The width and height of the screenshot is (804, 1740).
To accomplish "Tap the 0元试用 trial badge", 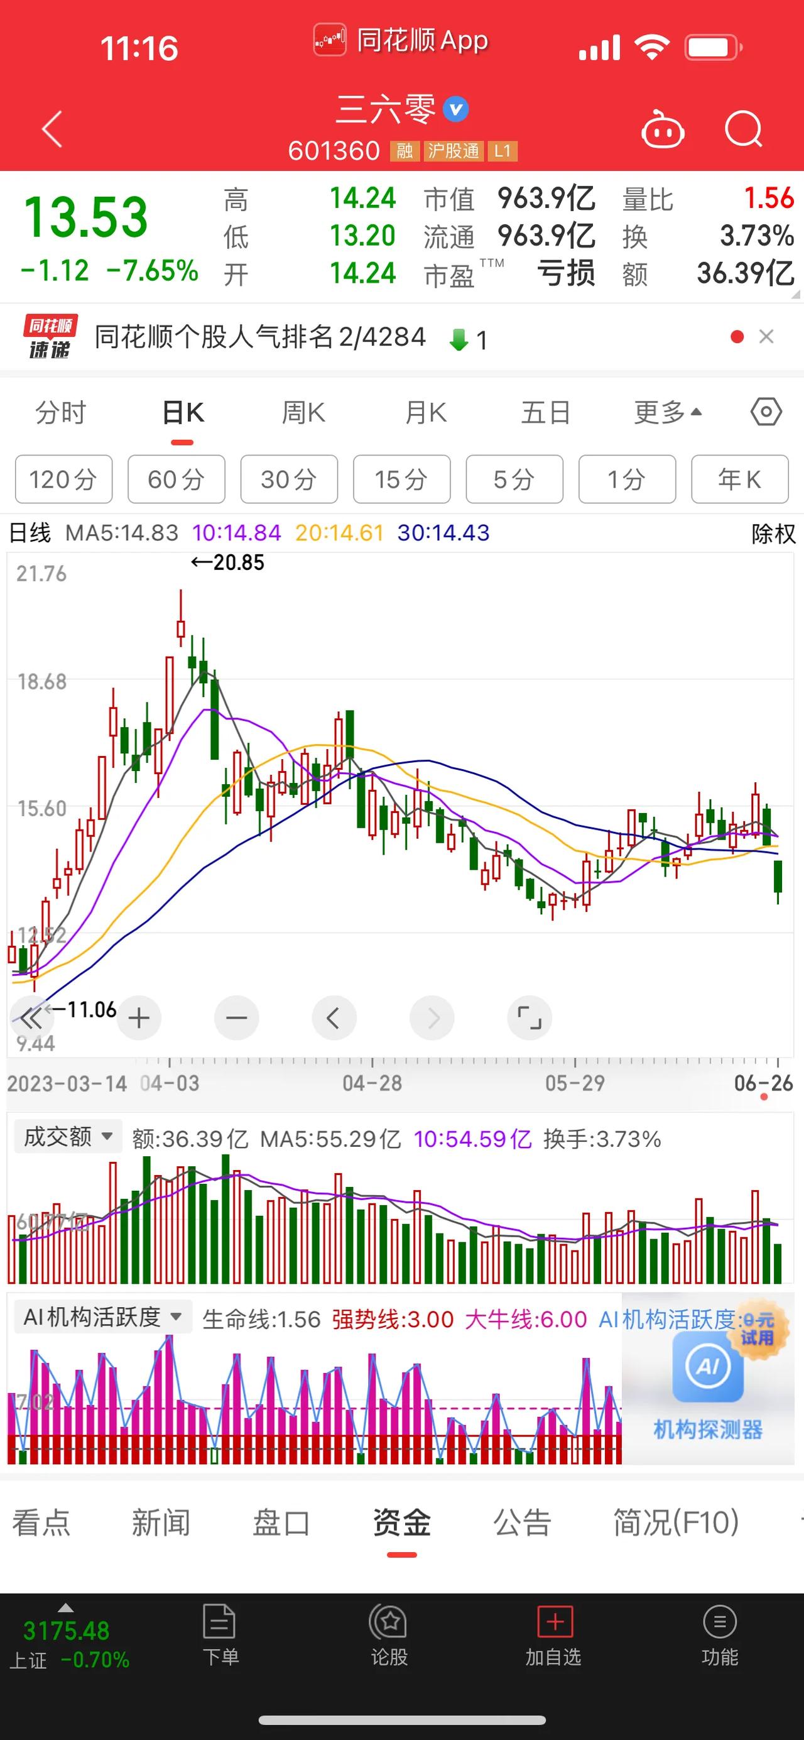I will point(757,1330).
